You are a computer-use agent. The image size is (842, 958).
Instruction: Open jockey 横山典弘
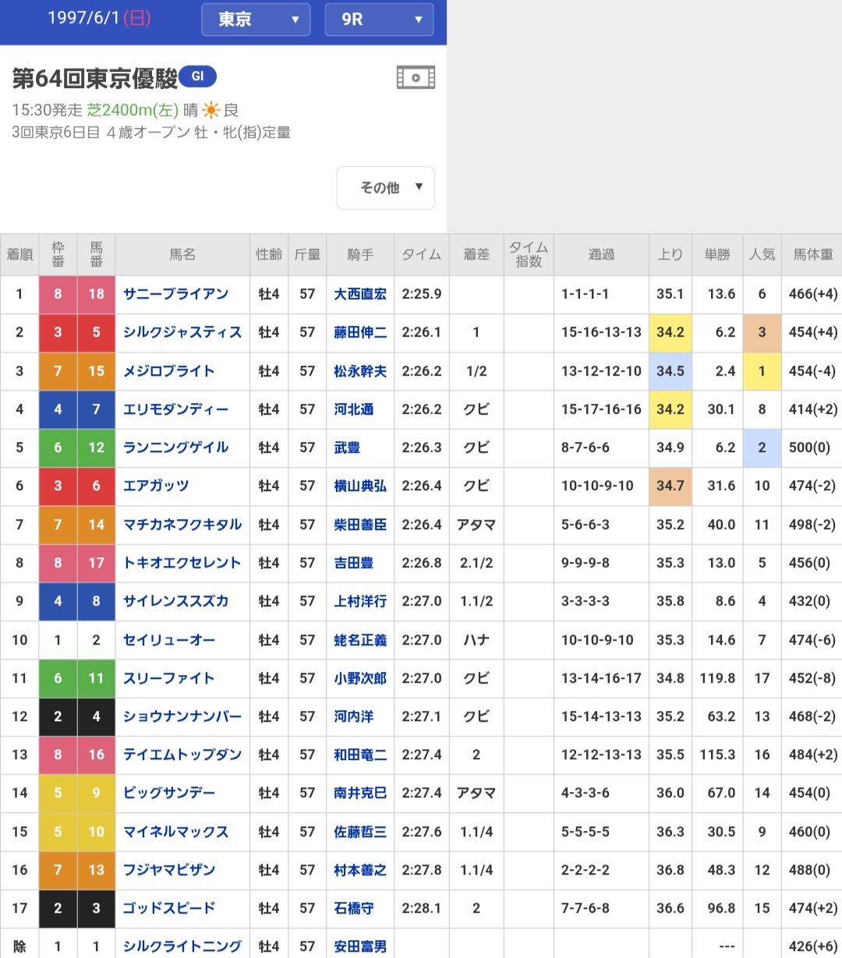pyautogui.click(x=360, y=486)
